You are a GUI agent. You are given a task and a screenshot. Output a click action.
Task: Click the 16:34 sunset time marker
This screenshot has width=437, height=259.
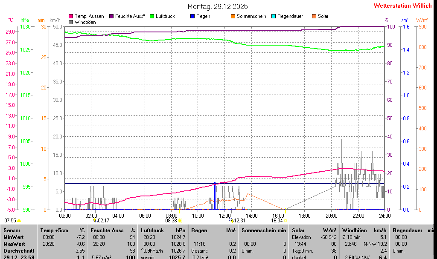pyautogui.click(x=277, y=220)
